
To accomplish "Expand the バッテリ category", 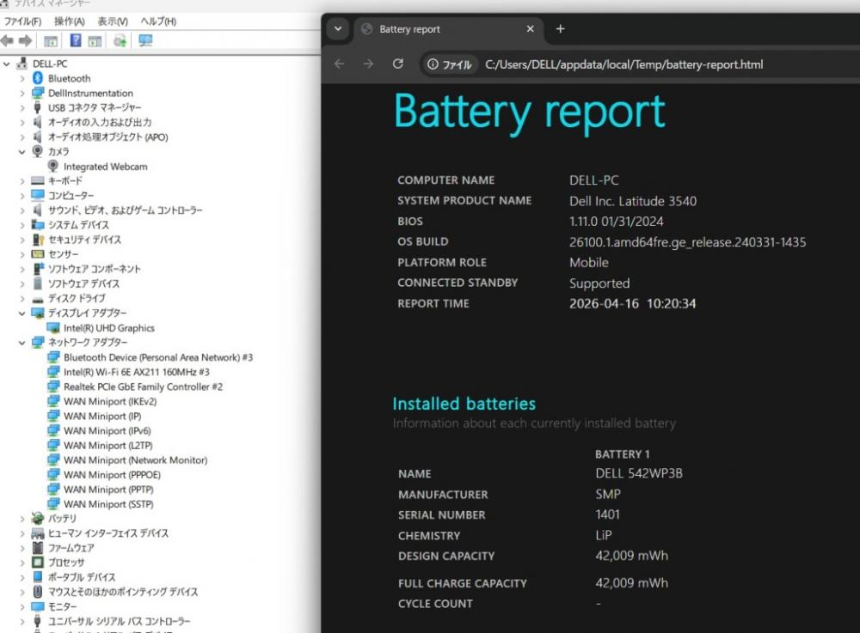I will [22, 519].
